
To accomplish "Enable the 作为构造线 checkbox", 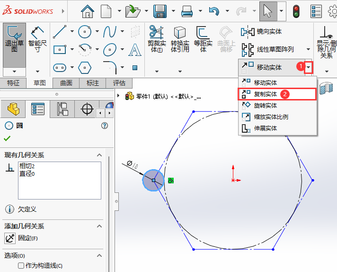I will click(21, 265).
